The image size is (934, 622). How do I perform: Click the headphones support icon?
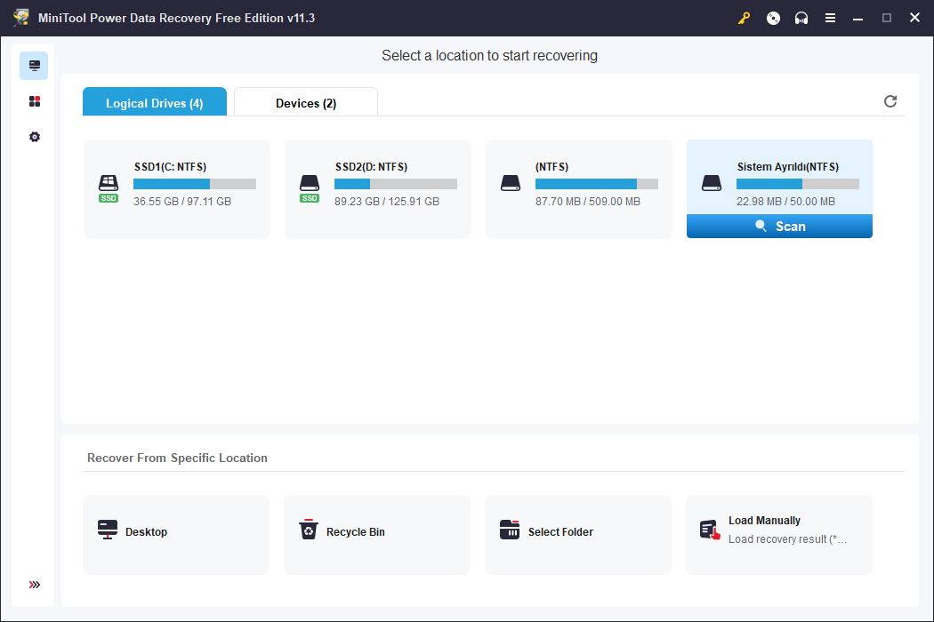(801, 18)
